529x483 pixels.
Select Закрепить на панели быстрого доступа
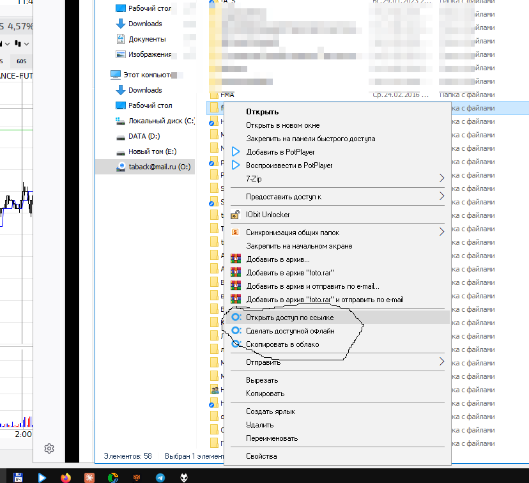click(x=337, y=139)
